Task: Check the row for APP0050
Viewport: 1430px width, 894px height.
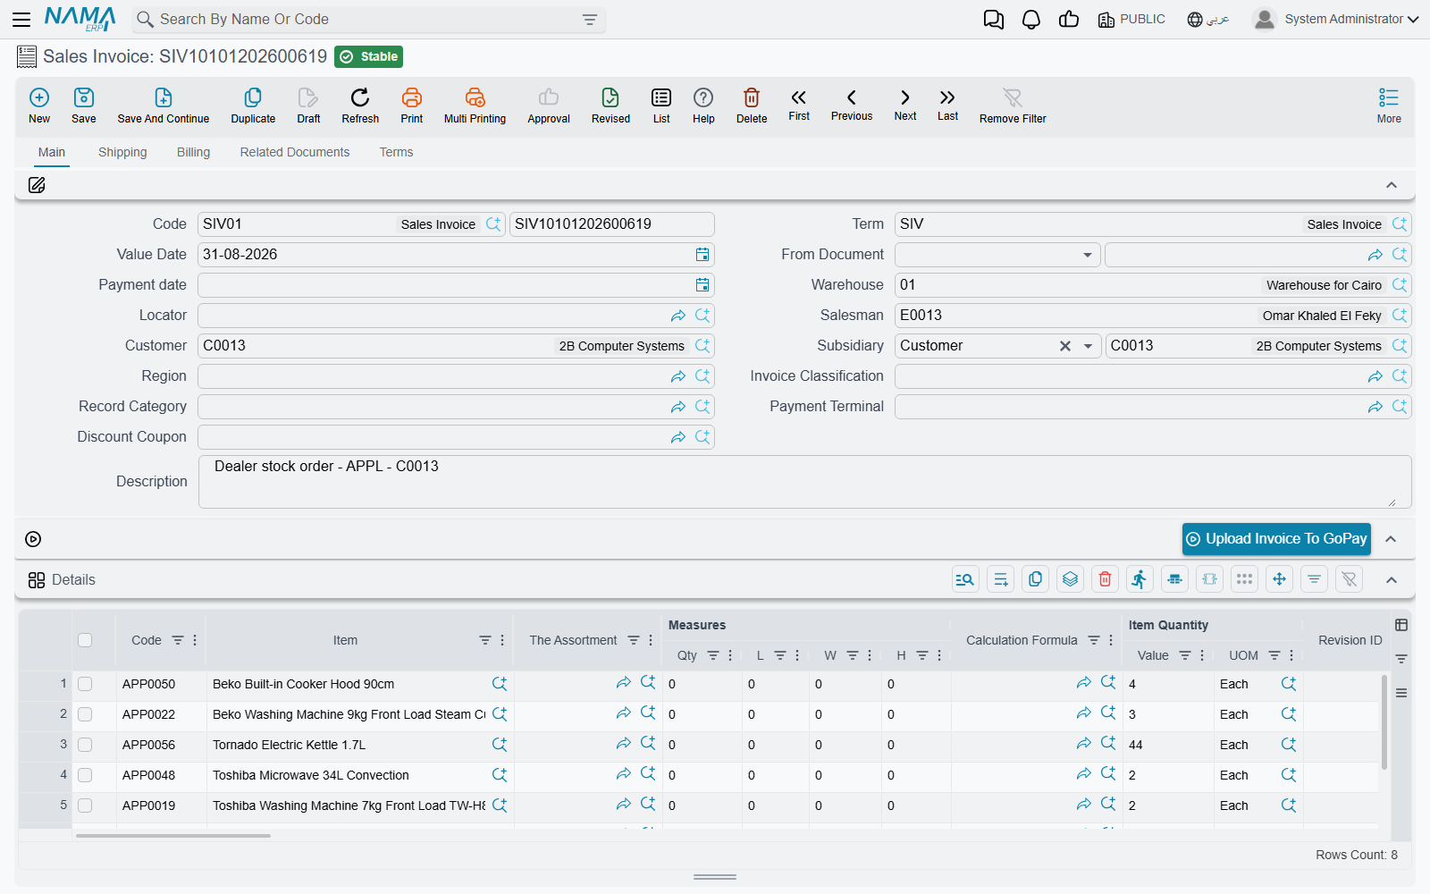Action: click(85, 684)
